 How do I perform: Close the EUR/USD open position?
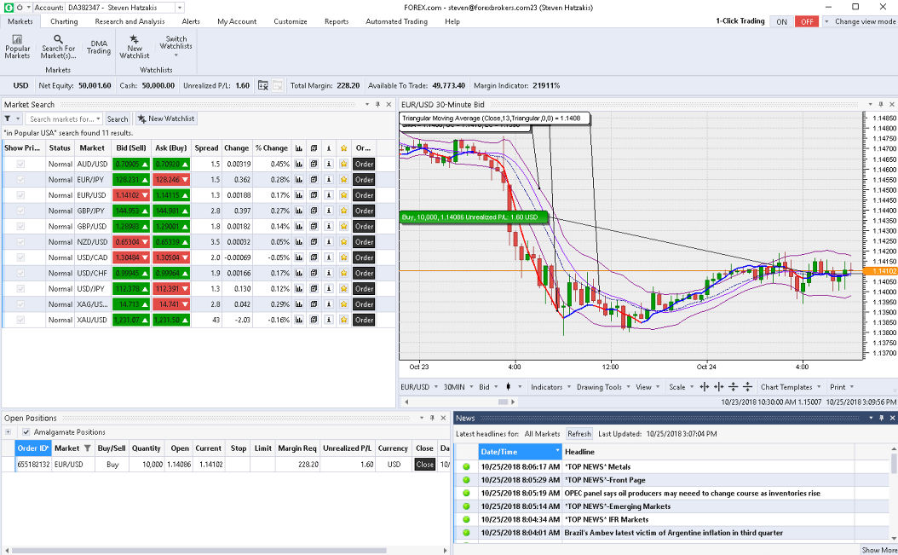click(x=424, y=465)
